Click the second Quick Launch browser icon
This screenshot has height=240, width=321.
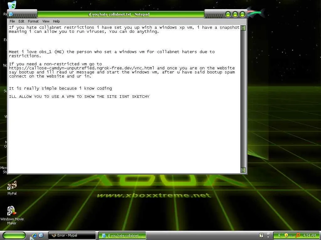(41, 235)
